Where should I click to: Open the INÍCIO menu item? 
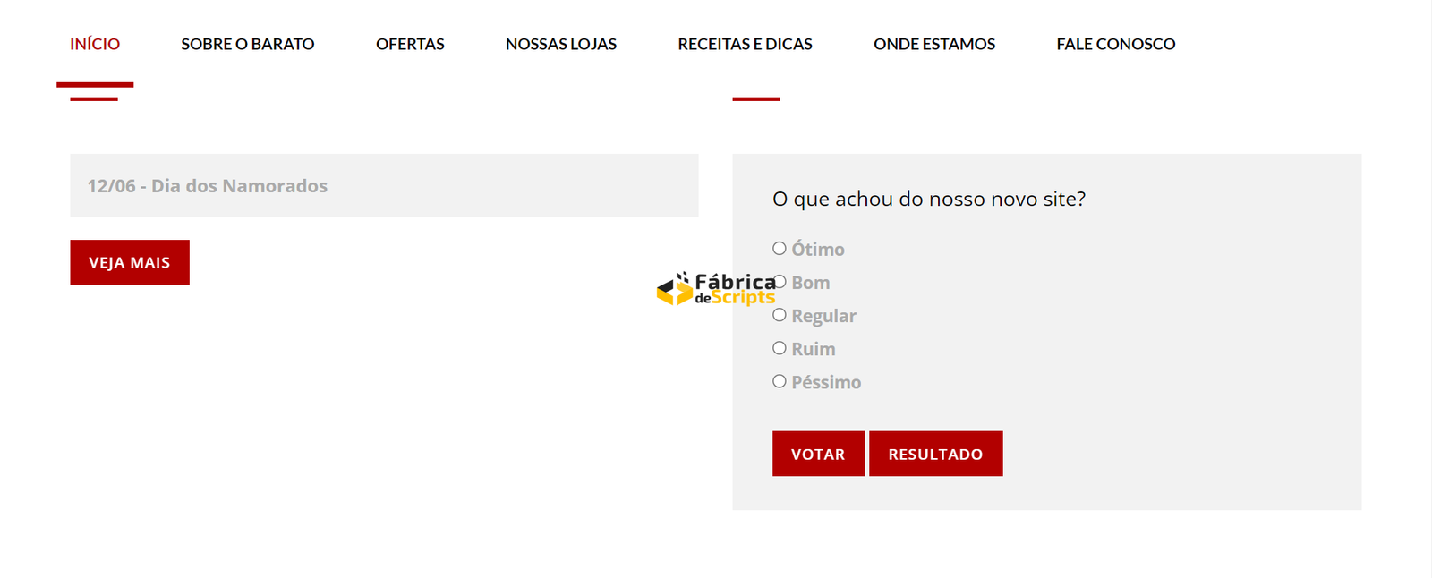click(x=95, y=44)
